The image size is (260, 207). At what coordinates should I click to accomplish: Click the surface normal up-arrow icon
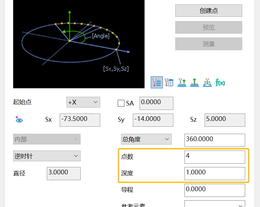195,82
